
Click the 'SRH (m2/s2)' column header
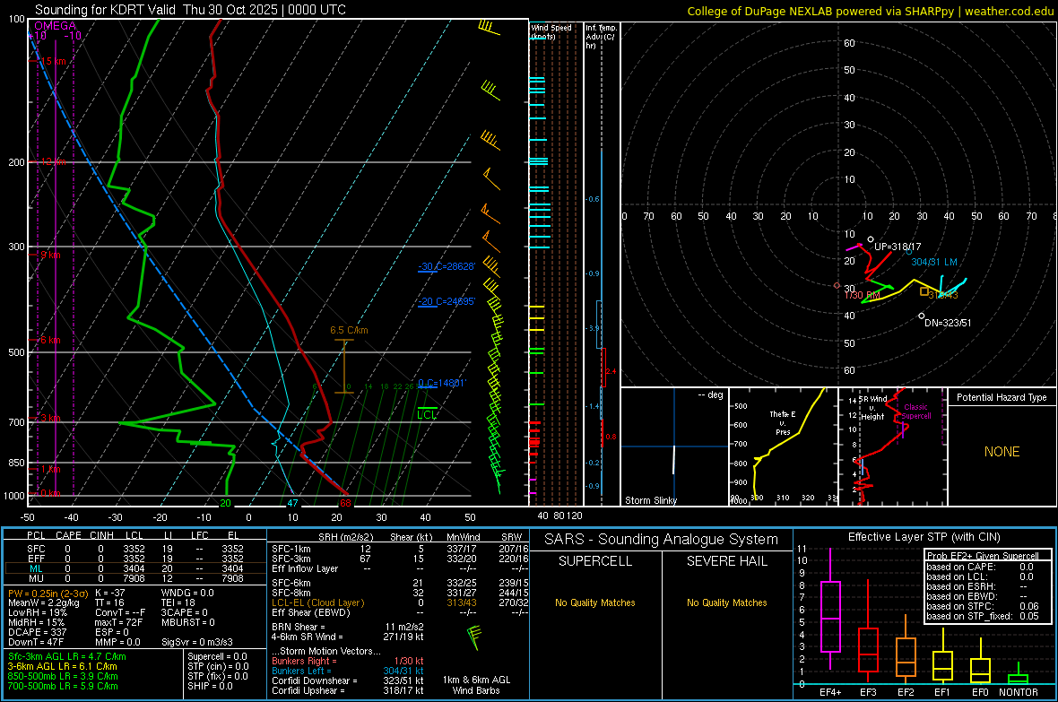tap(345, 537)
